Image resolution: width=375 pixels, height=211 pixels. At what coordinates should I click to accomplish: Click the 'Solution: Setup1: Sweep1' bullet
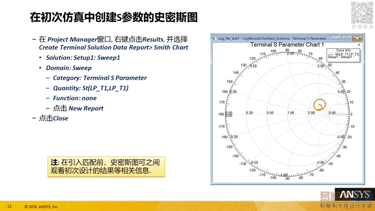click(83, 58)
